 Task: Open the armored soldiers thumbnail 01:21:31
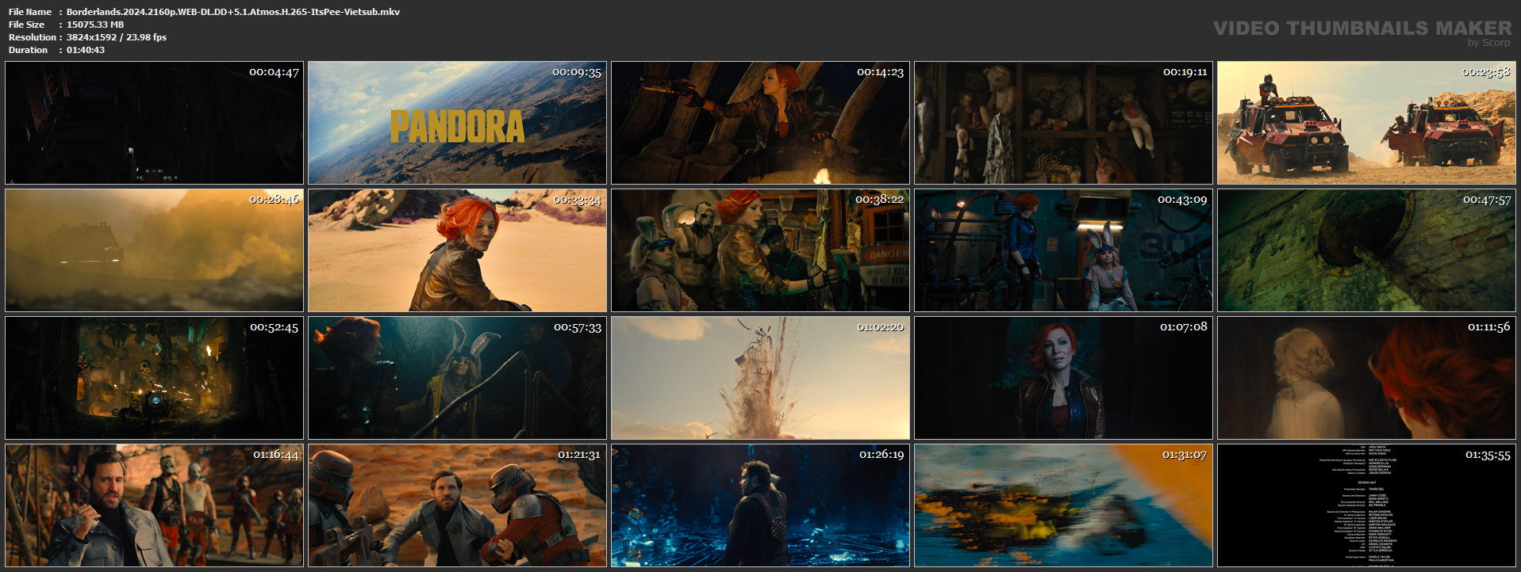click(x=457, y=505)
